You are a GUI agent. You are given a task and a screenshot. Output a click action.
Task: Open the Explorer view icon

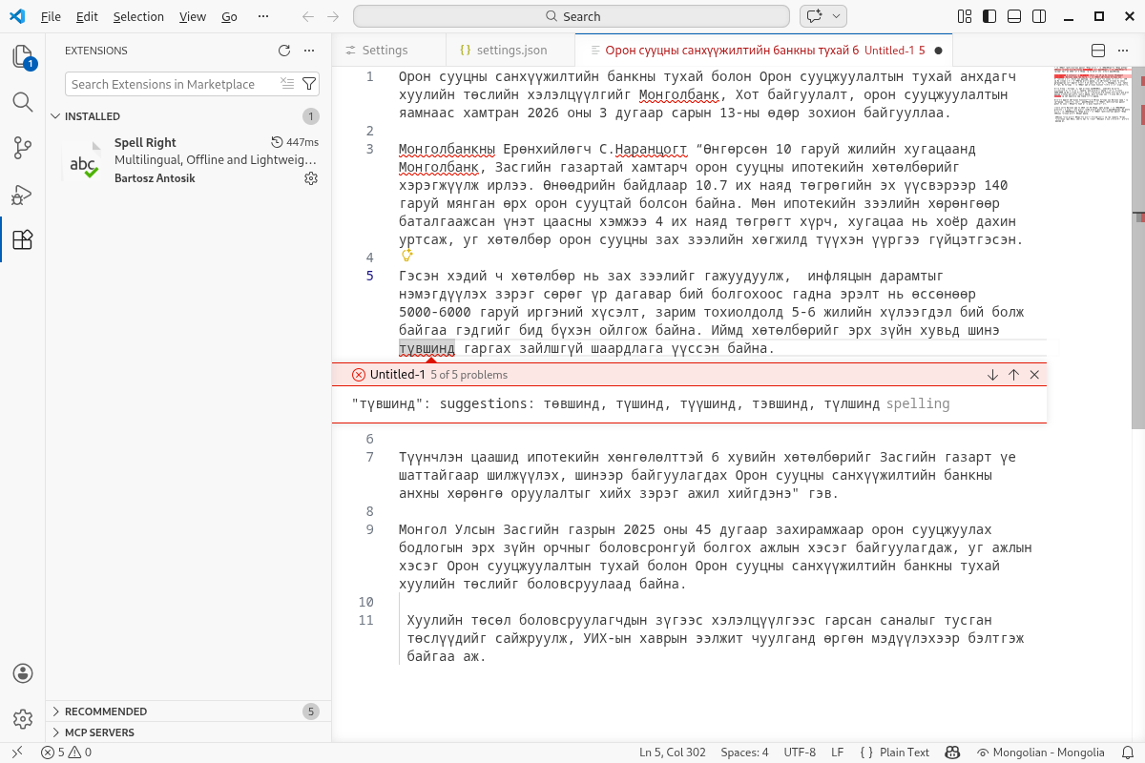pos(22,56)
